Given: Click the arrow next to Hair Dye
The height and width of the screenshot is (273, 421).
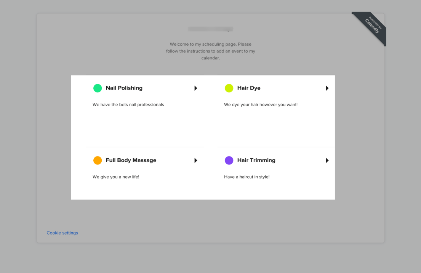Looking at the screenshot, I should pos(327,88).
